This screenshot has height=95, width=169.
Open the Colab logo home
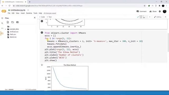(x=4, y=11)
